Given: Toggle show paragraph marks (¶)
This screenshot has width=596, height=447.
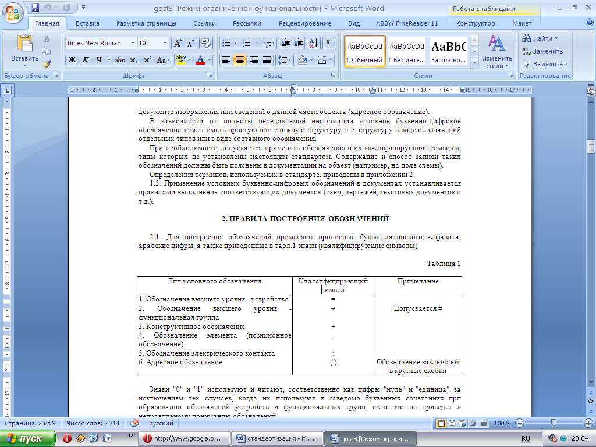Looking at the screenshot, I should pyautogui.click(x=329, y=43).
